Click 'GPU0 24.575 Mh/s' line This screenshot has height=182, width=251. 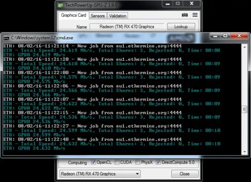coord(34,82)
